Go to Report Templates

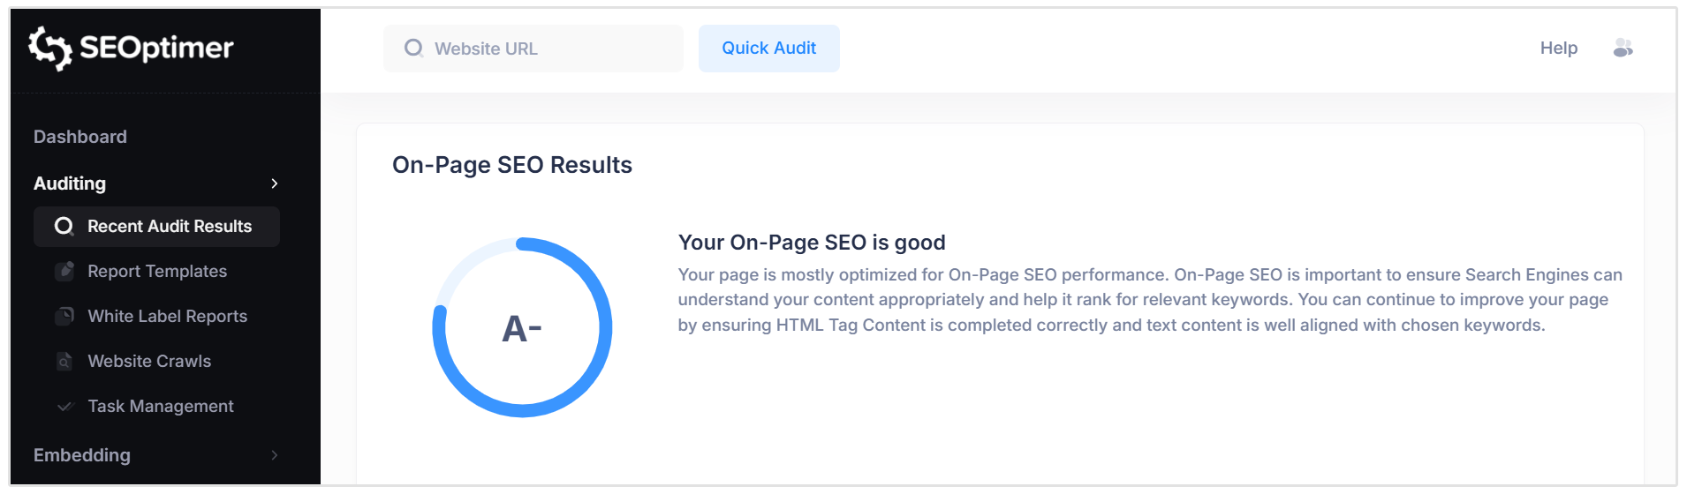point(157,272)
